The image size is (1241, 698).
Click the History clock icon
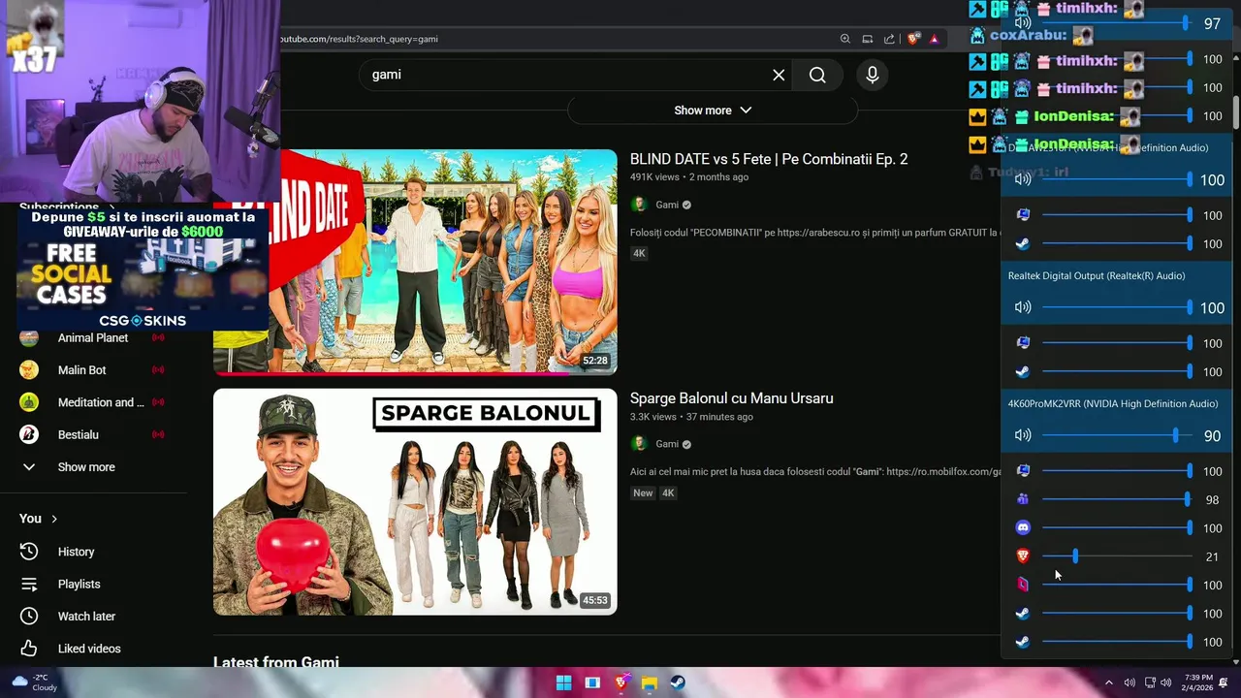point(29,552)
